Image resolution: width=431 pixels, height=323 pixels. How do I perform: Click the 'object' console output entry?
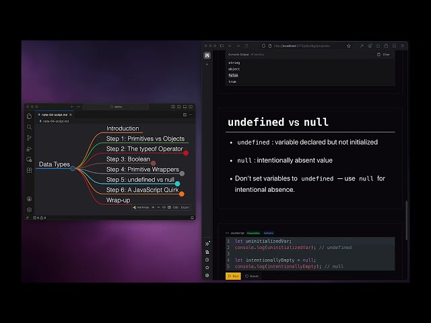234,69
